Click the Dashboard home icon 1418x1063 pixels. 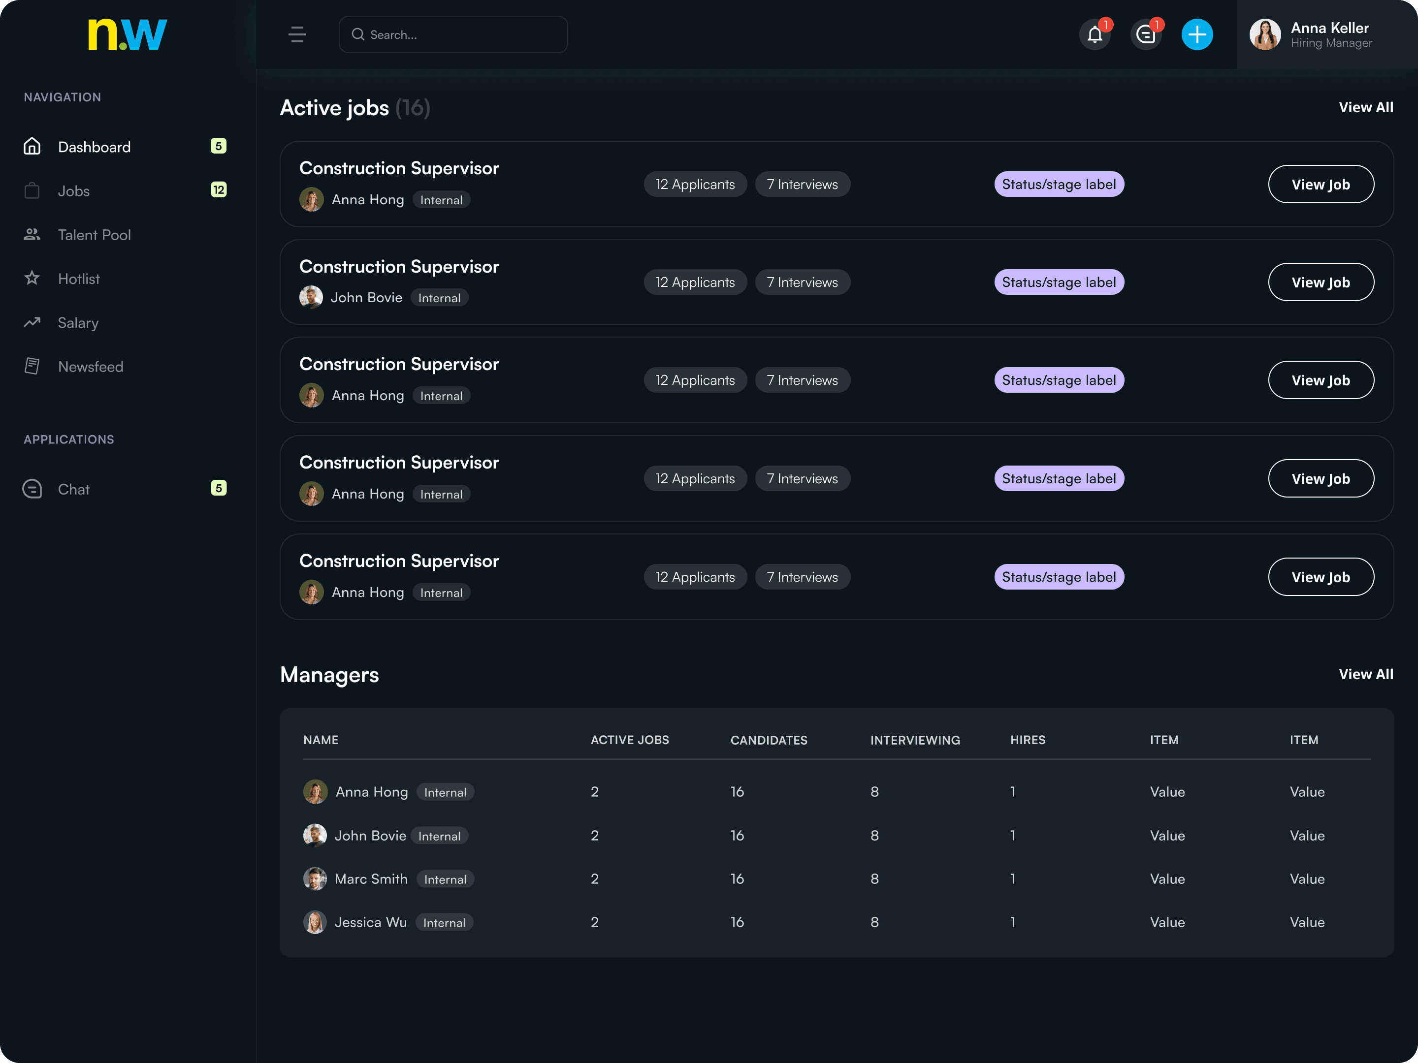[x=32, y=147]
